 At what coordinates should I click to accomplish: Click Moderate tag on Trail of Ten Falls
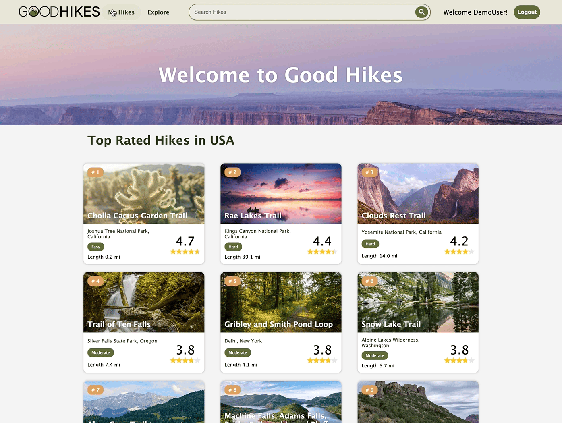click(101, 352)
